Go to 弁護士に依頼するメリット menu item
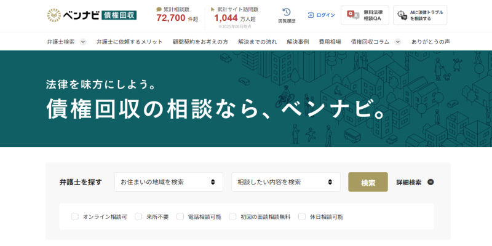The height and width of the screenshot is (246, 492). pyautogui.click(x=130, y=42)
